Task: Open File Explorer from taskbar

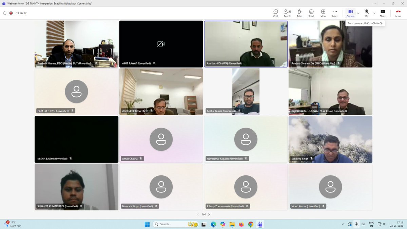Action: coord(232,224)
